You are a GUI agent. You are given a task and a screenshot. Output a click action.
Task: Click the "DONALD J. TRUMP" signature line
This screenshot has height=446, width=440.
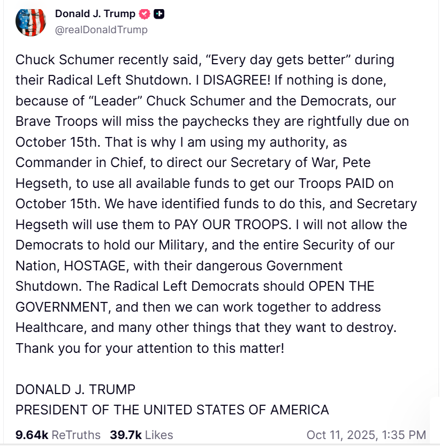tap(75, 389)
